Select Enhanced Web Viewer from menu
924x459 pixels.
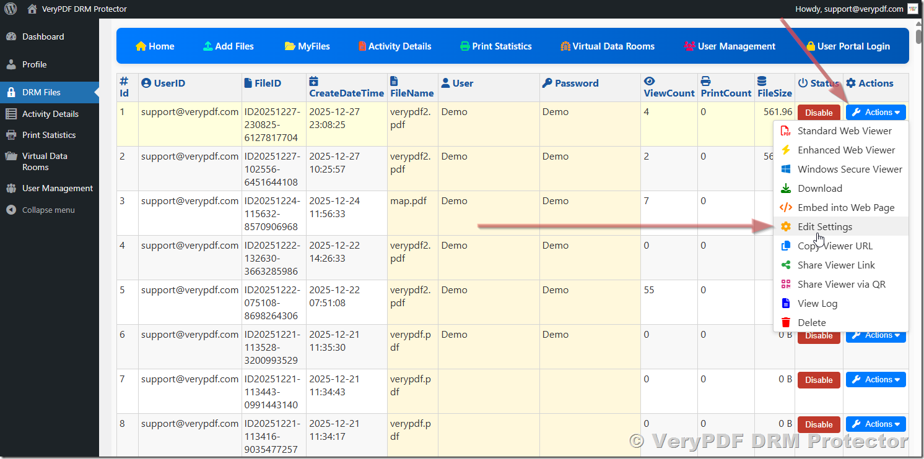click(847, 150)
